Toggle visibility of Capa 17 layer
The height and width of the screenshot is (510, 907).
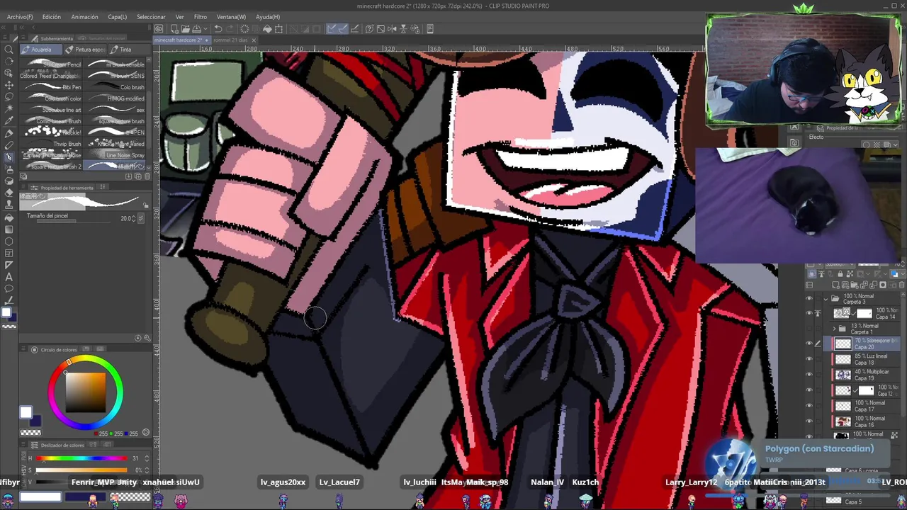click(809, 406)
